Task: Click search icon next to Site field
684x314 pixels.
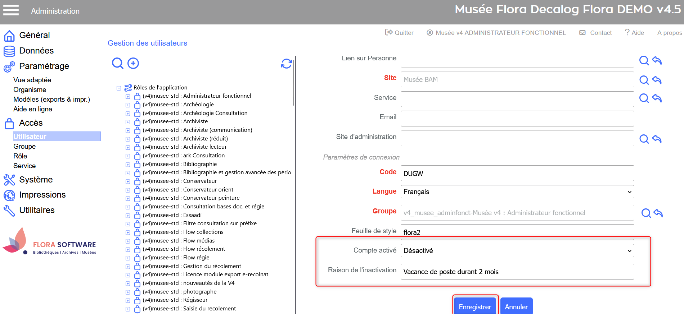Action: [644, 80]
